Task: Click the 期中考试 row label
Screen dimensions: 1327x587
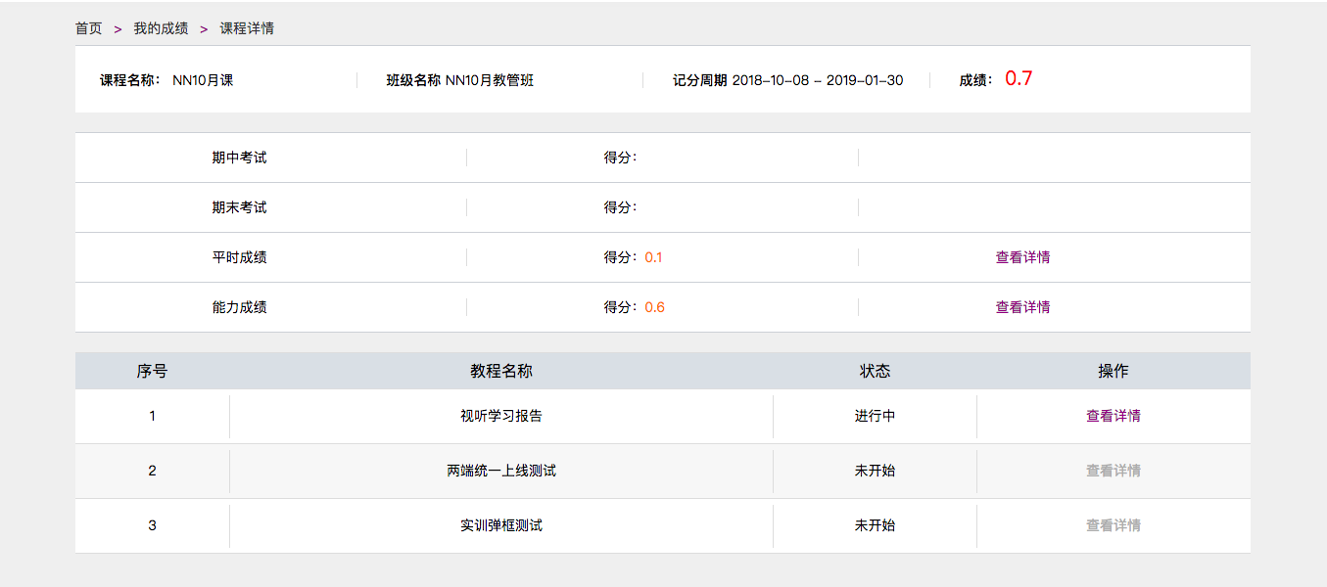Action: (x=239, y=158)
